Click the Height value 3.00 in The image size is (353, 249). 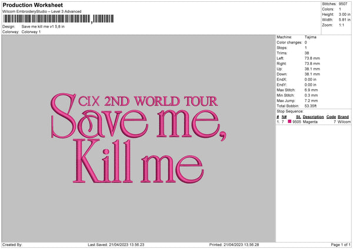click(x=344, y=14)
